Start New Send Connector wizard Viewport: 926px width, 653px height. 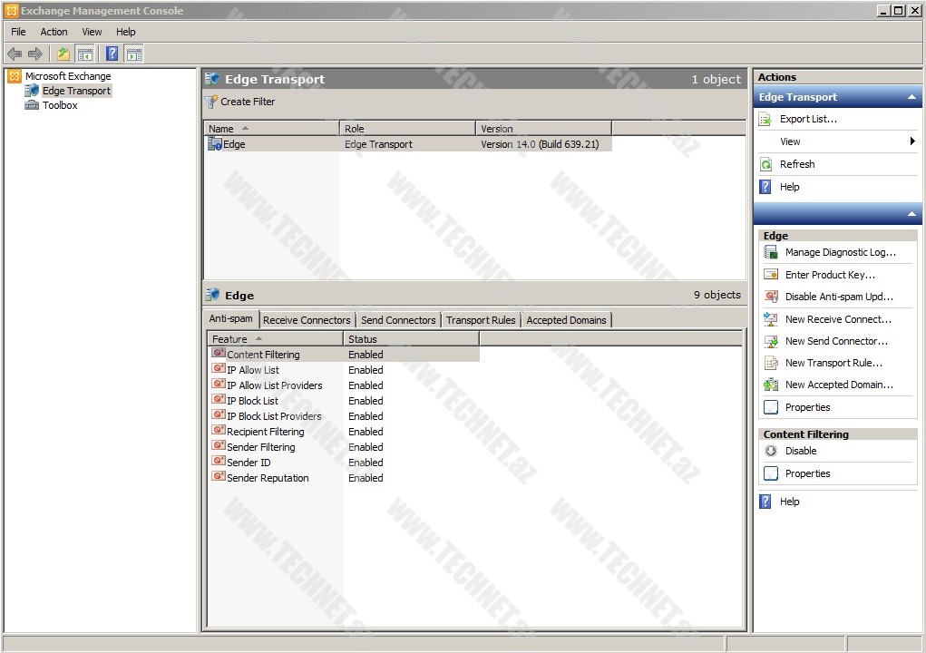[x=836, y=341]
